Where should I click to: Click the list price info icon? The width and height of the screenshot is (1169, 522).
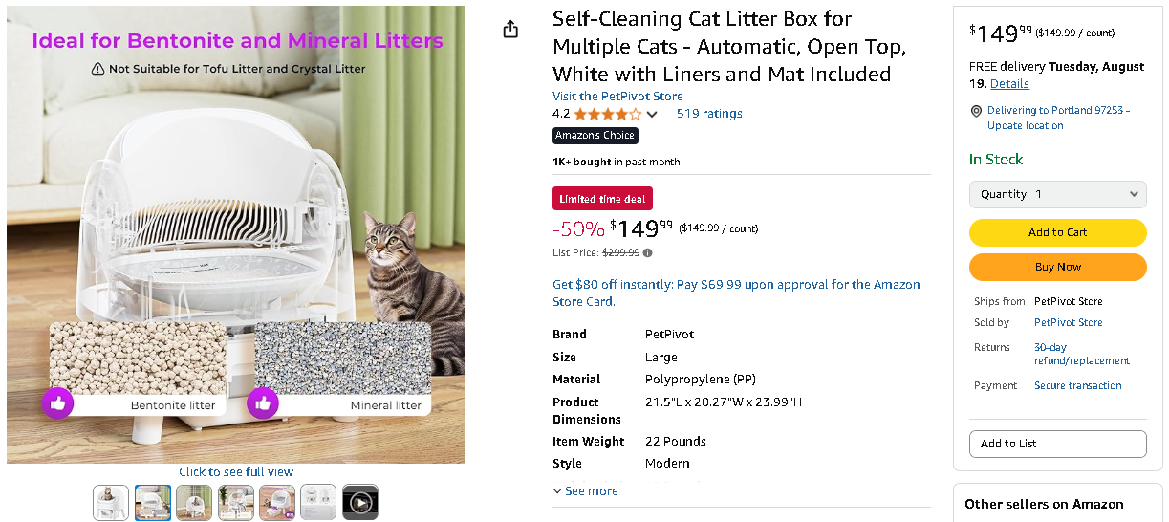[647, 253]
